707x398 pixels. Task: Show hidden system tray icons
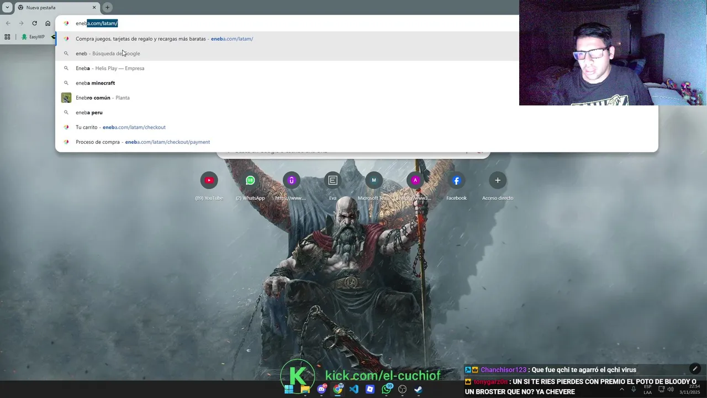pyautogui.click(x=622, y=389)
